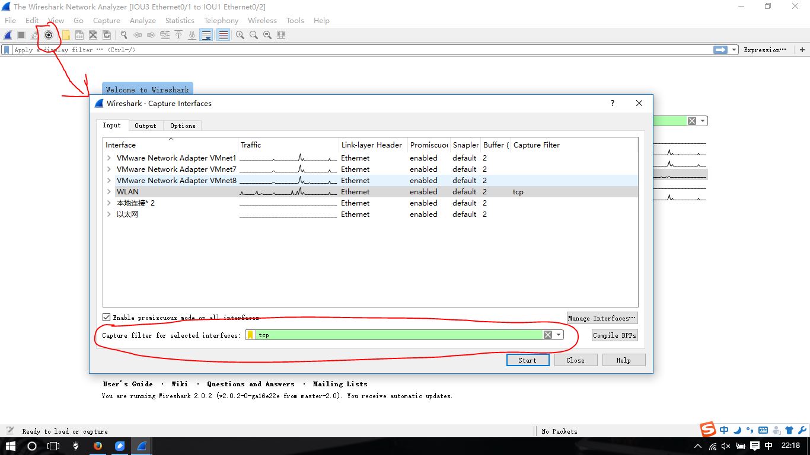Save the capture file from toolbar
Image resolution: width=810 pixels, height=455 pixels.
(x=79, y=35)
